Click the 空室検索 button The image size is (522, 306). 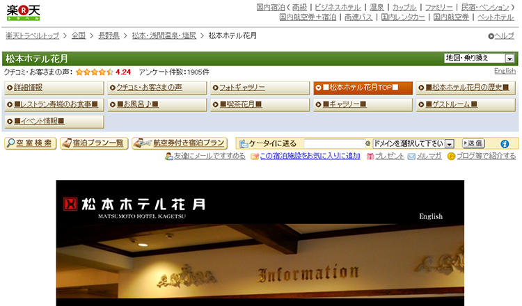(x=31, y=143)
